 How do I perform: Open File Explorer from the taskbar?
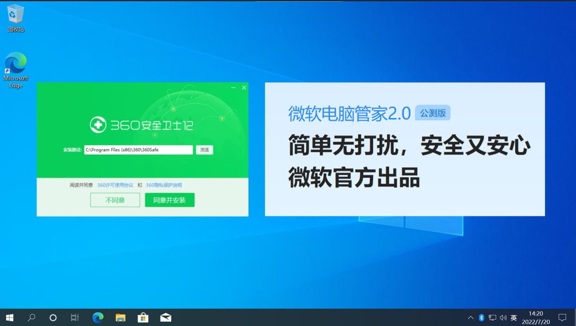coord(120,317)
